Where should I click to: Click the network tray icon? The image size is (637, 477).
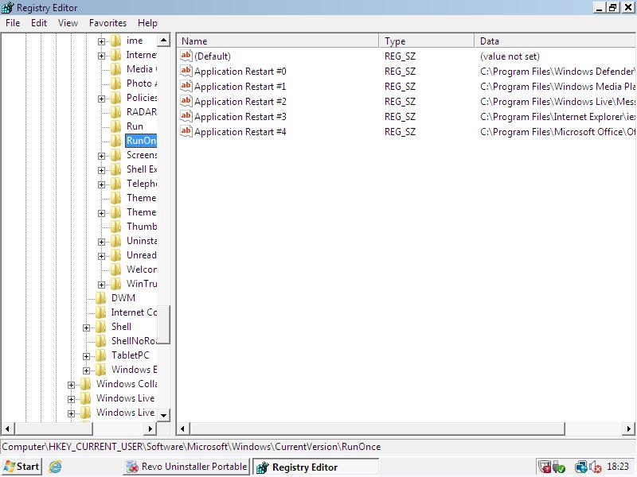[x=581, y=467]
